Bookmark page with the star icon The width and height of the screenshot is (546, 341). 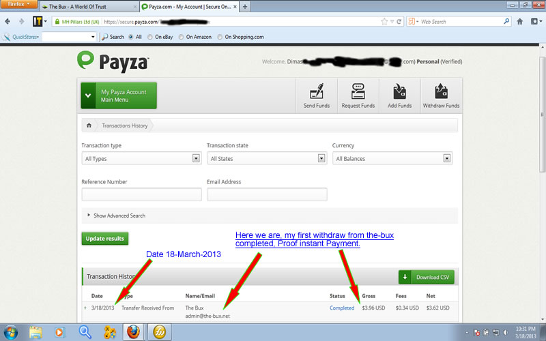[384, 22]
